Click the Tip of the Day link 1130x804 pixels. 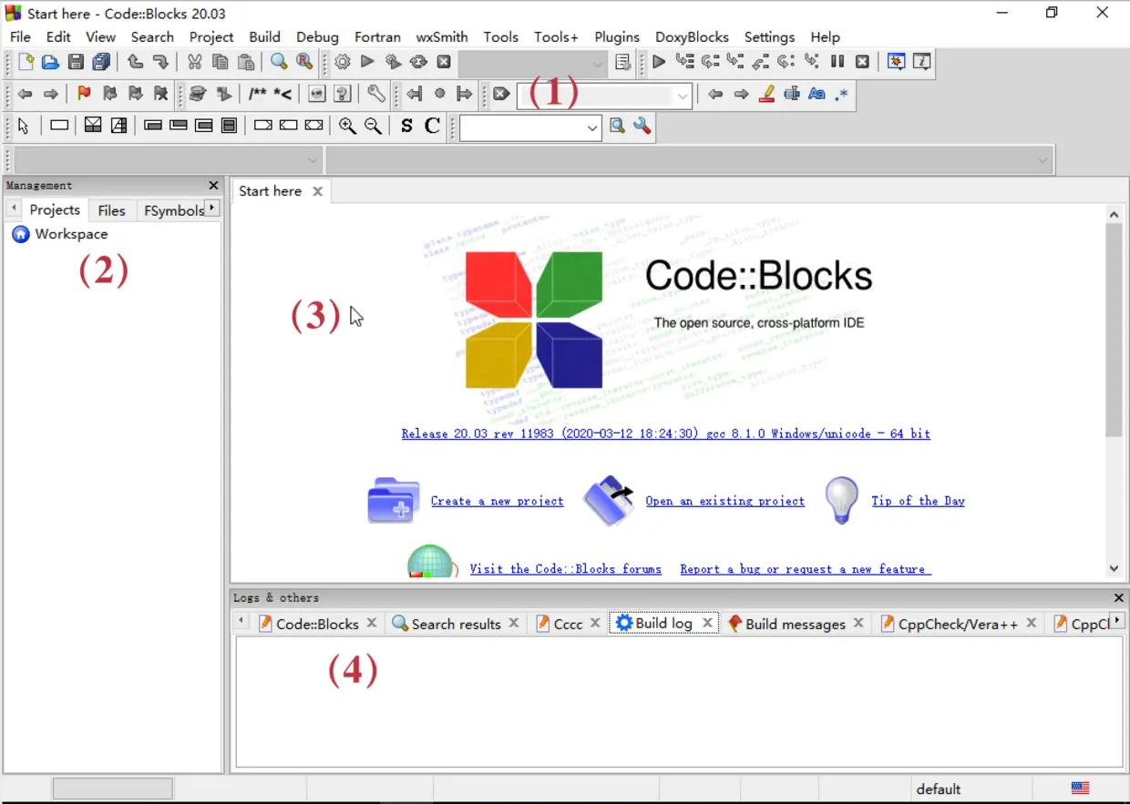click(x=918, y=501)
